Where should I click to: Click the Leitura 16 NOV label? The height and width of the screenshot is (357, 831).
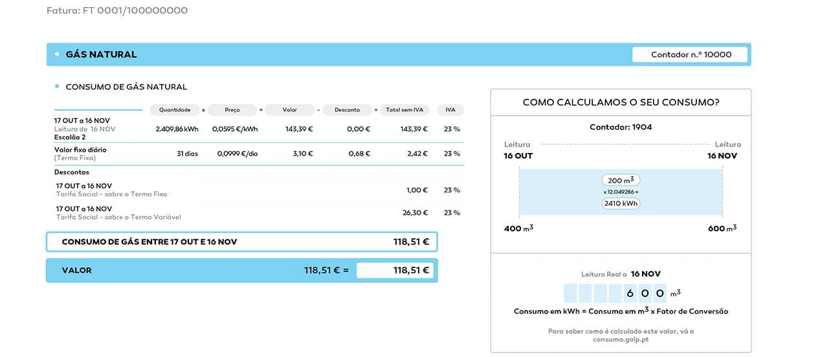coord(724,150)
